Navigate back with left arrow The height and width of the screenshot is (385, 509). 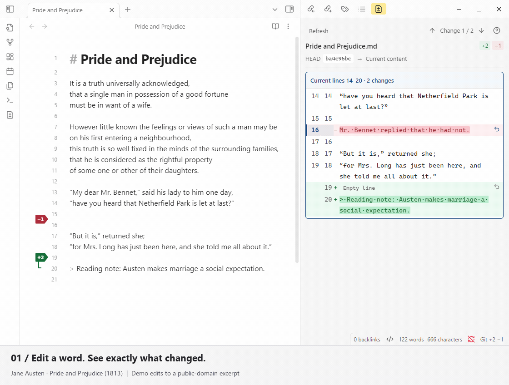[32, 26]
